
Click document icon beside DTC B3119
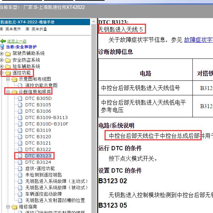(x=20, y=130)
